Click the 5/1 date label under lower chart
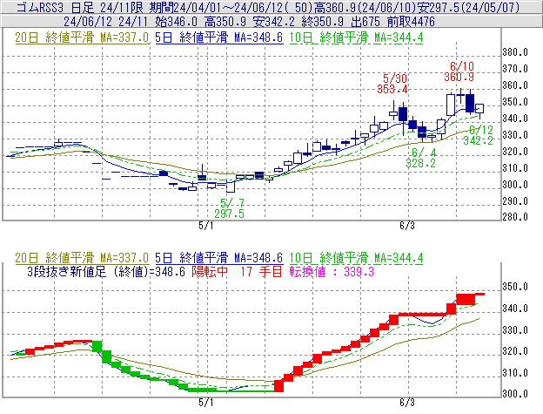The width and height of the screenshot is (543, 414). pos(205,403)
